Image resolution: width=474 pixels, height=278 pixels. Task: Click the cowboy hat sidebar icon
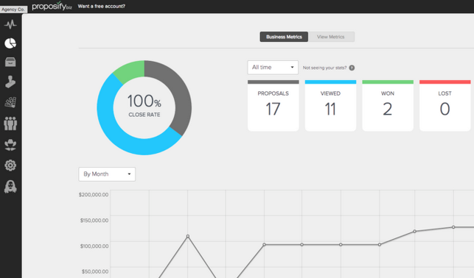pyautogui.click(x=10, y=145)
